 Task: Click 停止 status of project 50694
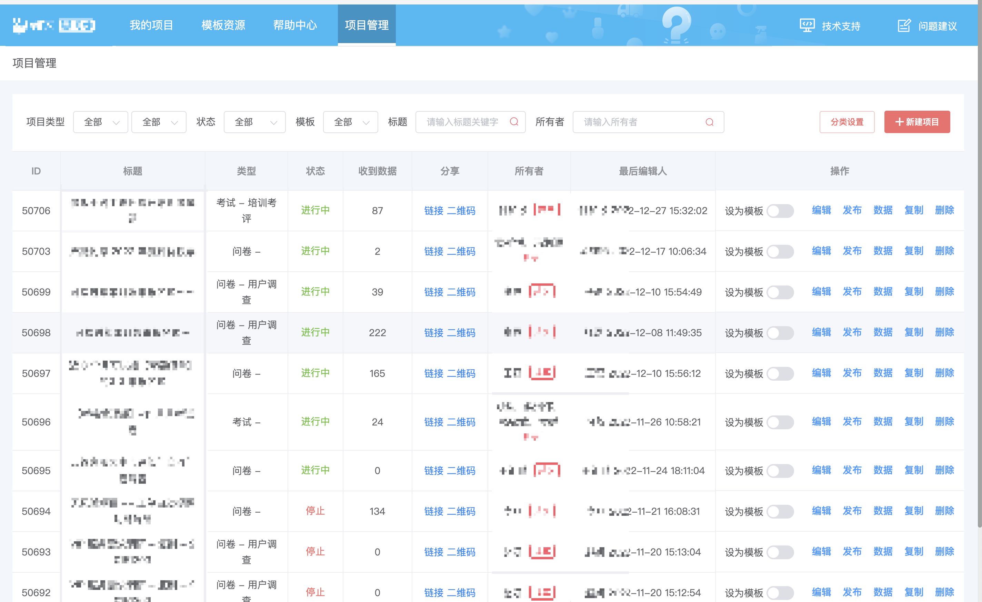coord(315,510)
